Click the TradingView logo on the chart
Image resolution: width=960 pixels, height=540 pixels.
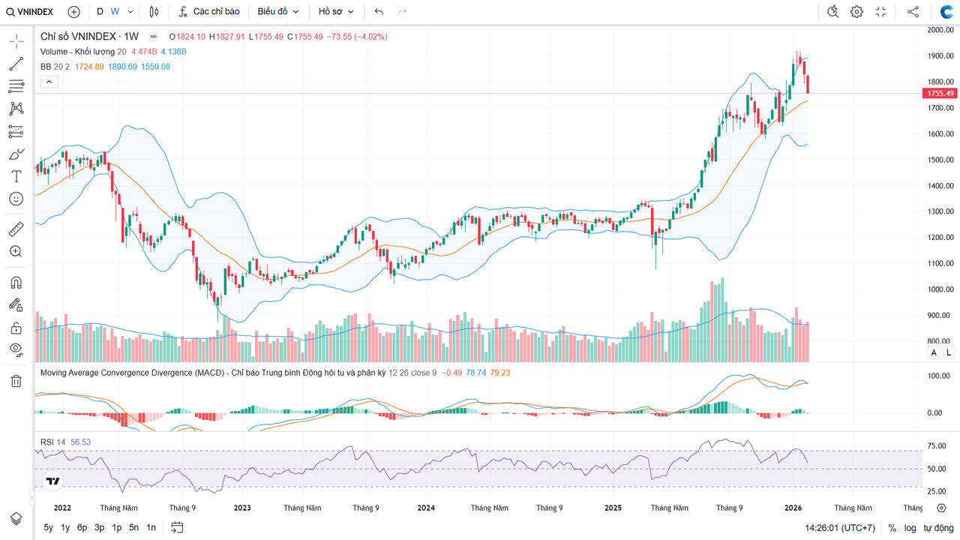(52, 481)
